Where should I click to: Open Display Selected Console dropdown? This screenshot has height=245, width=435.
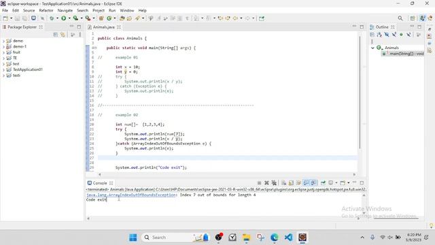click(336, 183)
